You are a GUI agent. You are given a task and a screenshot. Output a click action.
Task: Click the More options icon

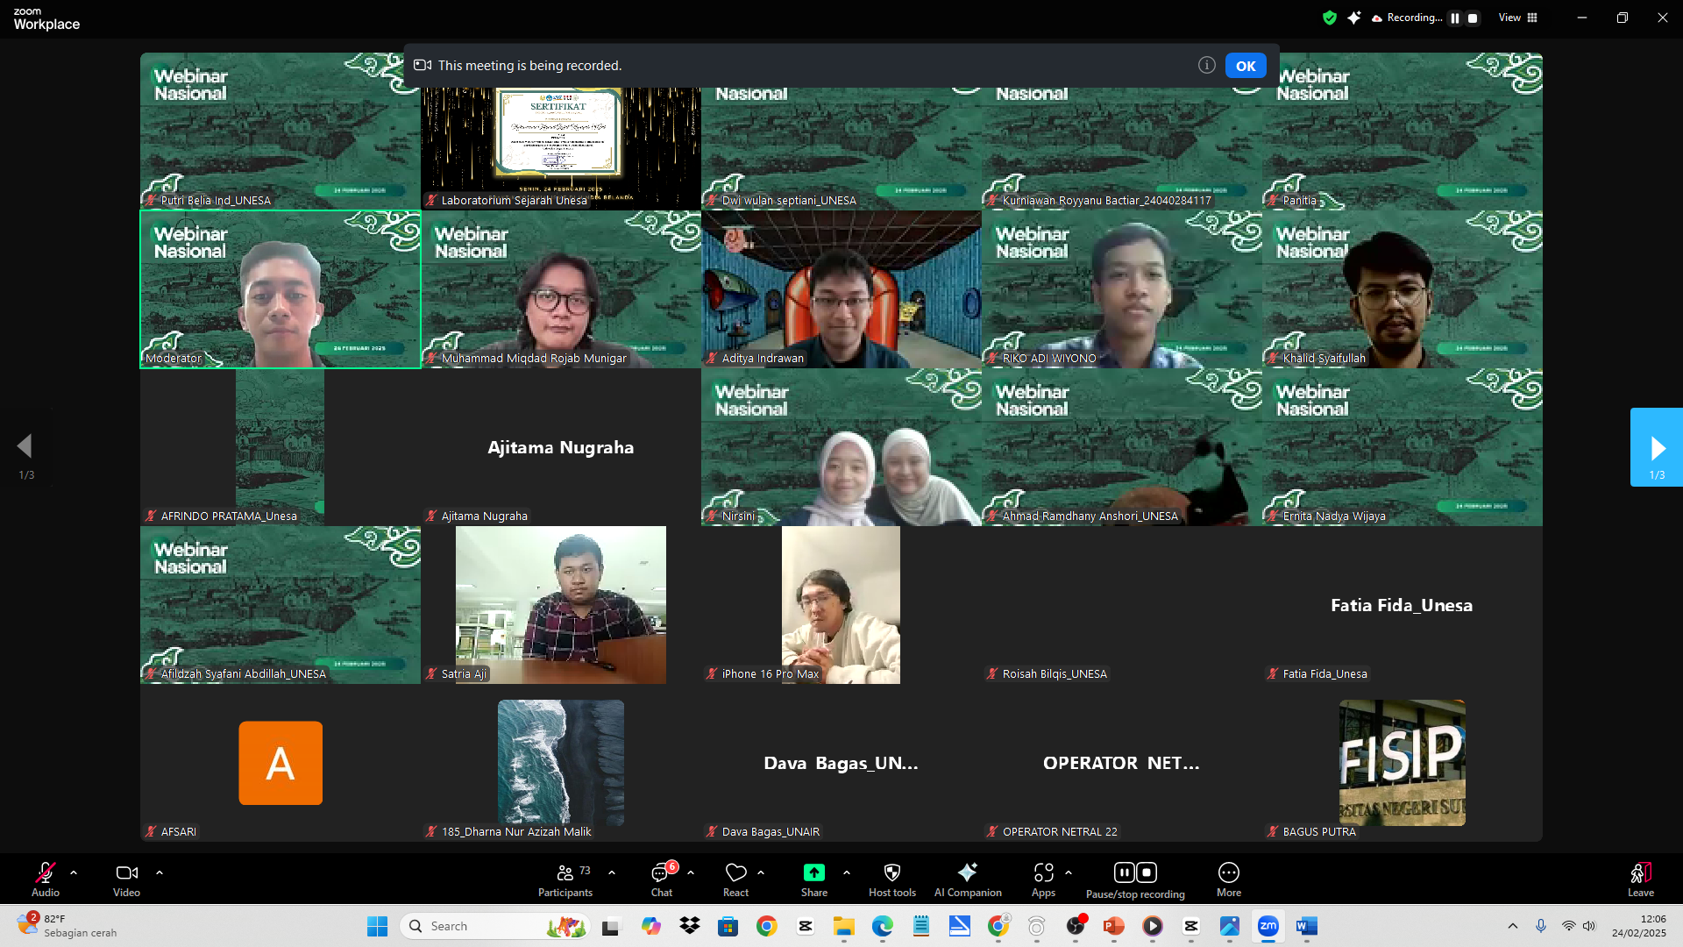(1228, 873)
